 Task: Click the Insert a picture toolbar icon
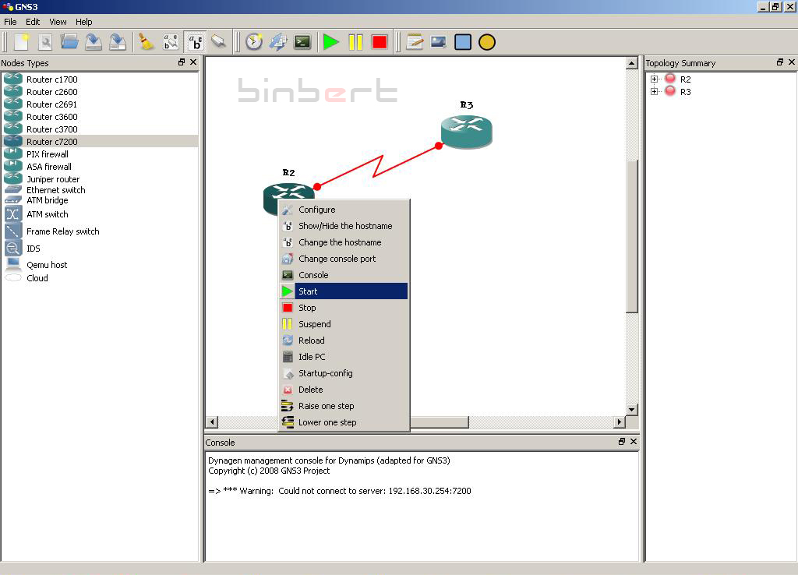tap(438, 42)
